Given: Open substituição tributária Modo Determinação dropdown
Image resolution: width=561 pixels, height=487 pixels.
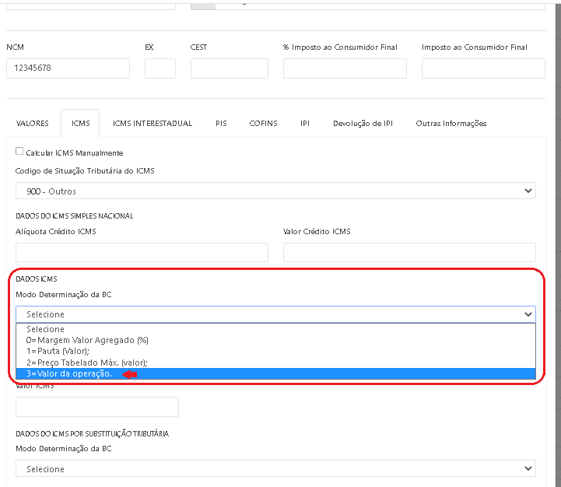Looking at the screenshot, I should click(x=275, y=469).
